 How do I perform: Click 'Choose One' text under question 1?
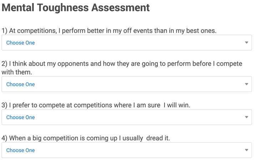[20, 43]
